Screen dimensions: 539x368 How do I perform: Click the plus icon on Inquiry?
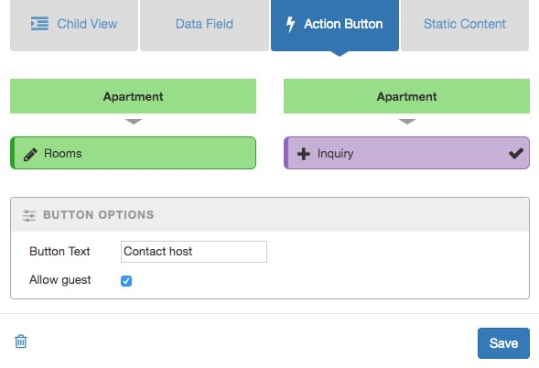pos(304,154)
